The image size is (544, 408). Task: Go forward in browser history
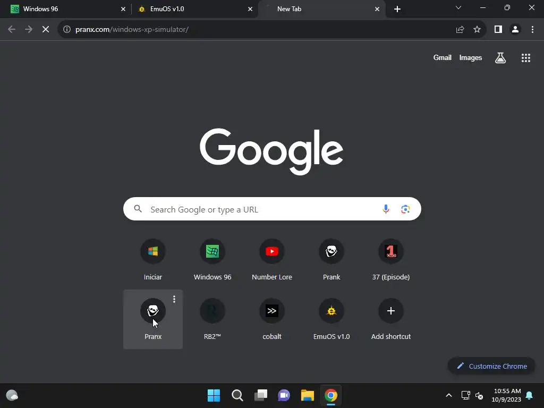point(29,30)
